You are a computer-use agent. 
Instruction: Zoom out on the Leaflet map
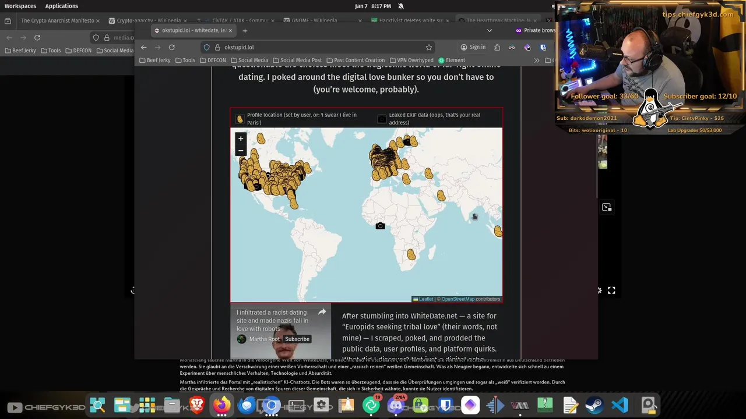pyautogui.click(x=241, y=151)
